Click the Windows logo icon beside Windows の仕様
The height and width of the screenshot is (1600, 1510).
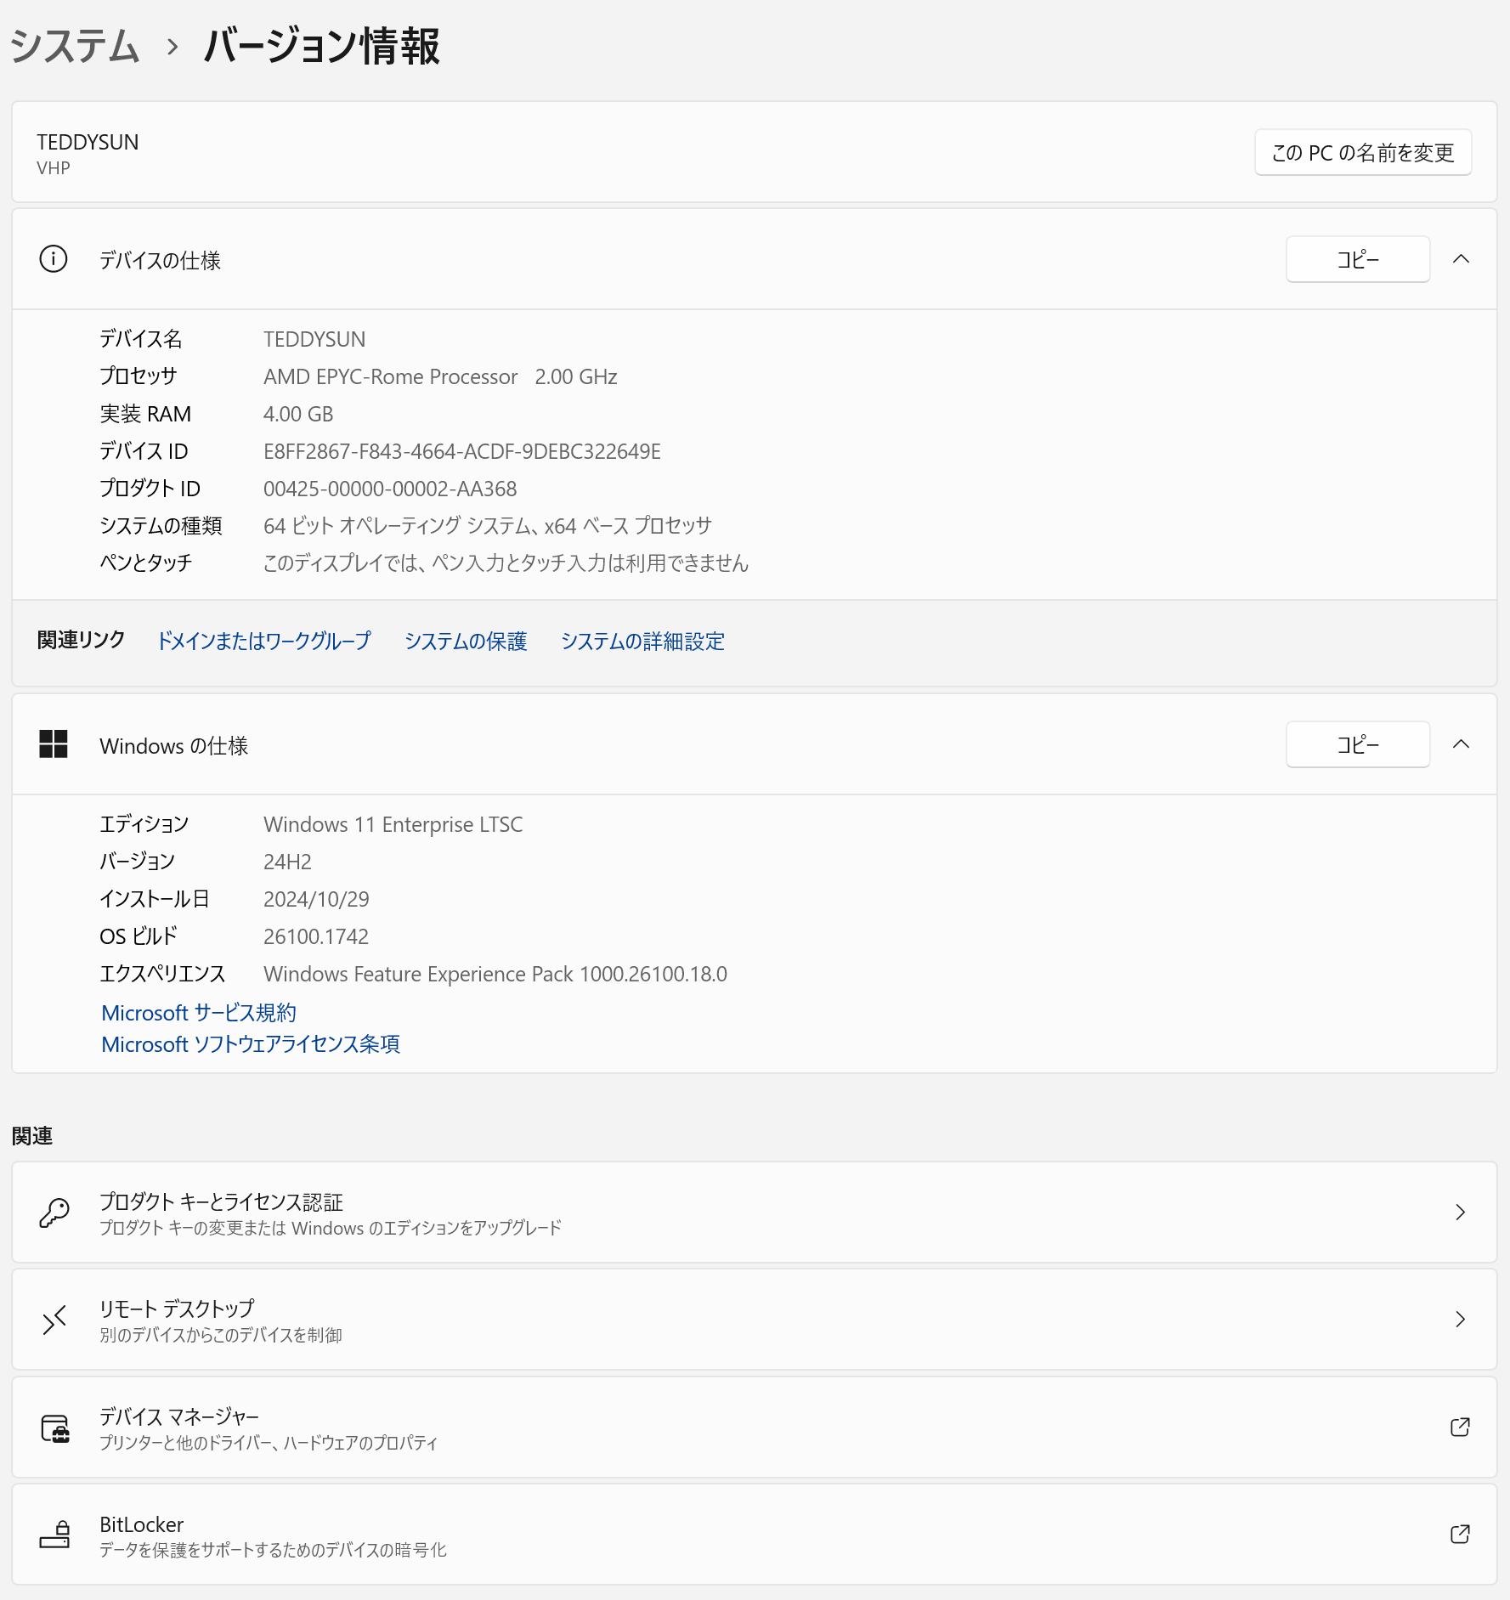click(x=54, y=744)
